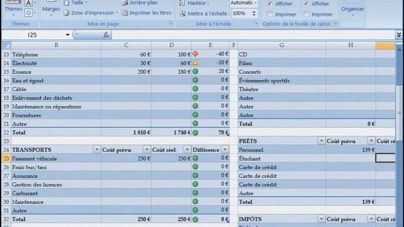
Task: Click green circle in Câble row
Action: pyautogui.click(x=196, y=89)
